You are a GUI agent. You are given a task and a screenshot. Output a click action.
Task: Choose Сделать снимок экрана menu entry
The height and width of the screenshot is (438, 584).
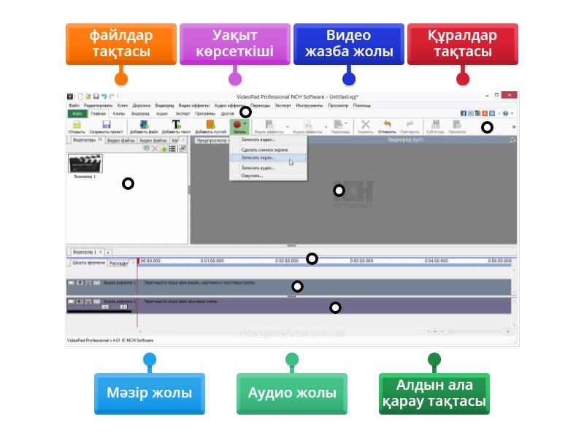click(x=268, y=150)
